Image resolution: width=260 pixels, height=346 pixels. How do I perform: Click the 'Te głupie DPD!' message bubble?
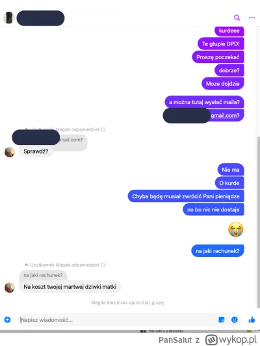(221, 44)
